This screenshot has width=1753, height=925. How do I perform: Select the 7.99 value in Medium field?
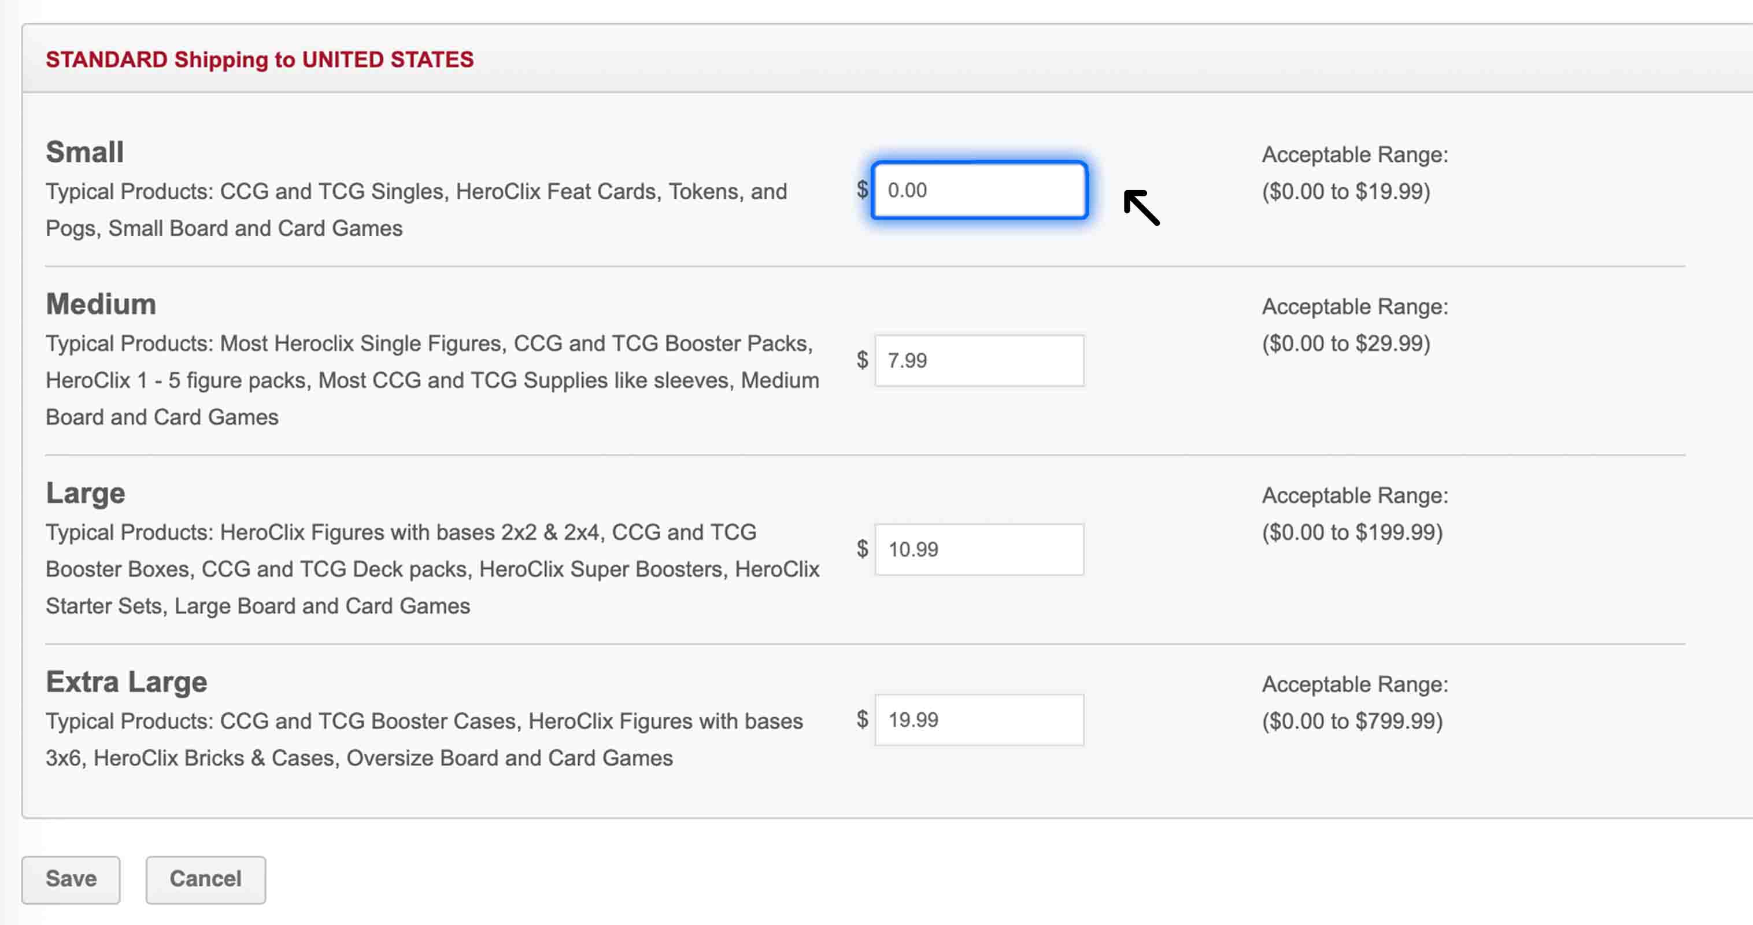(x=907, y=360)
